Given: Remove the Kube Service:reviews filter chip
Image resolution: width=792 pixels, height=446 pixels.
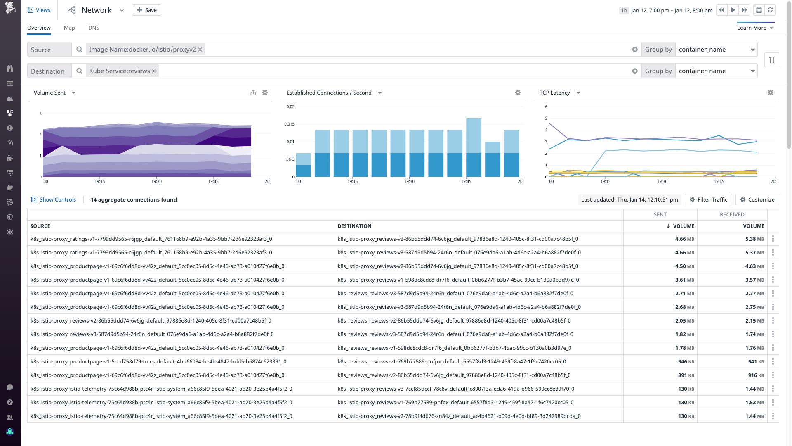Looking at the screenshot, I should click(x=153, y=71).
